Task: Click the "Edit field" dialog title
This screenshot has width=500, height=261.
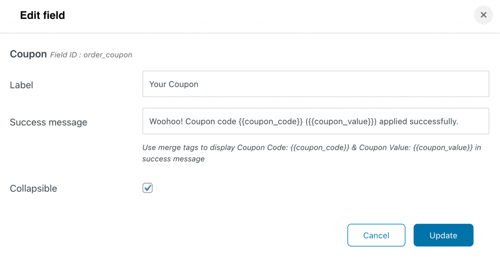Action: point(42,15)
